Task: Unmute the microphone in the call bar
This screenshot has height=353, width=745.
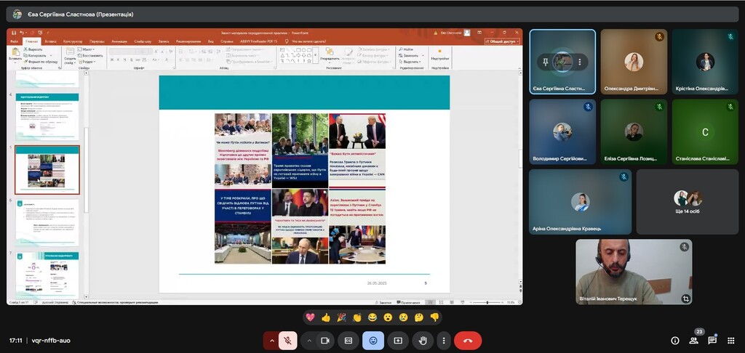Action: click(288, 340)
